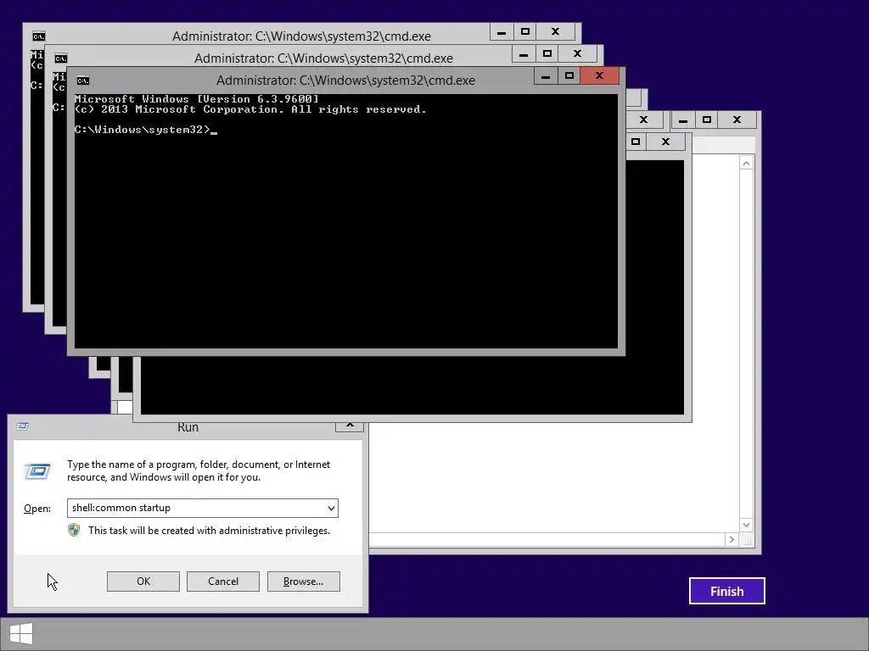
Task: Cancel the Run dialog
Action: pyautogui.click(x=223, y=581)
